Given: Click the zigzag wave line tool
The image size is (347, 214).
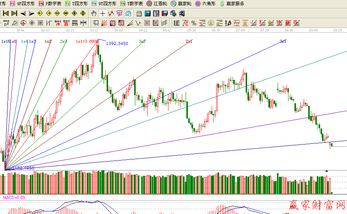Looking at the screenshot, I should click(111, 13).
